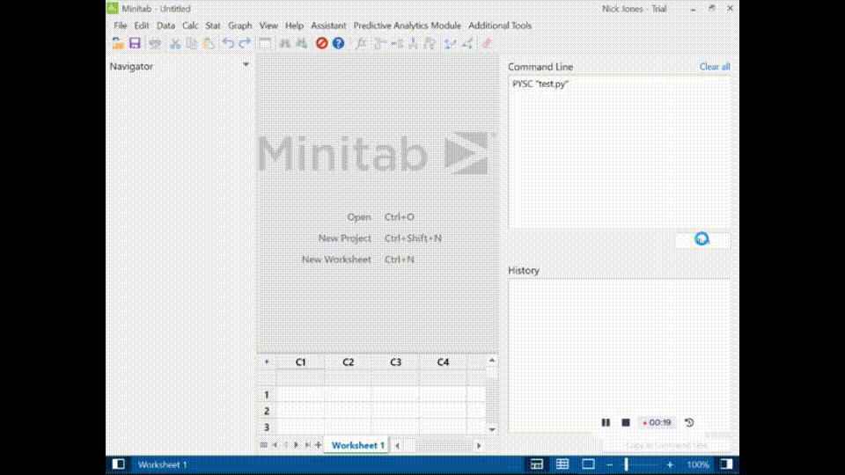Click the pink eraser toolbar icon
Viewport: 845px width, 475px height.
pos(487,43)
